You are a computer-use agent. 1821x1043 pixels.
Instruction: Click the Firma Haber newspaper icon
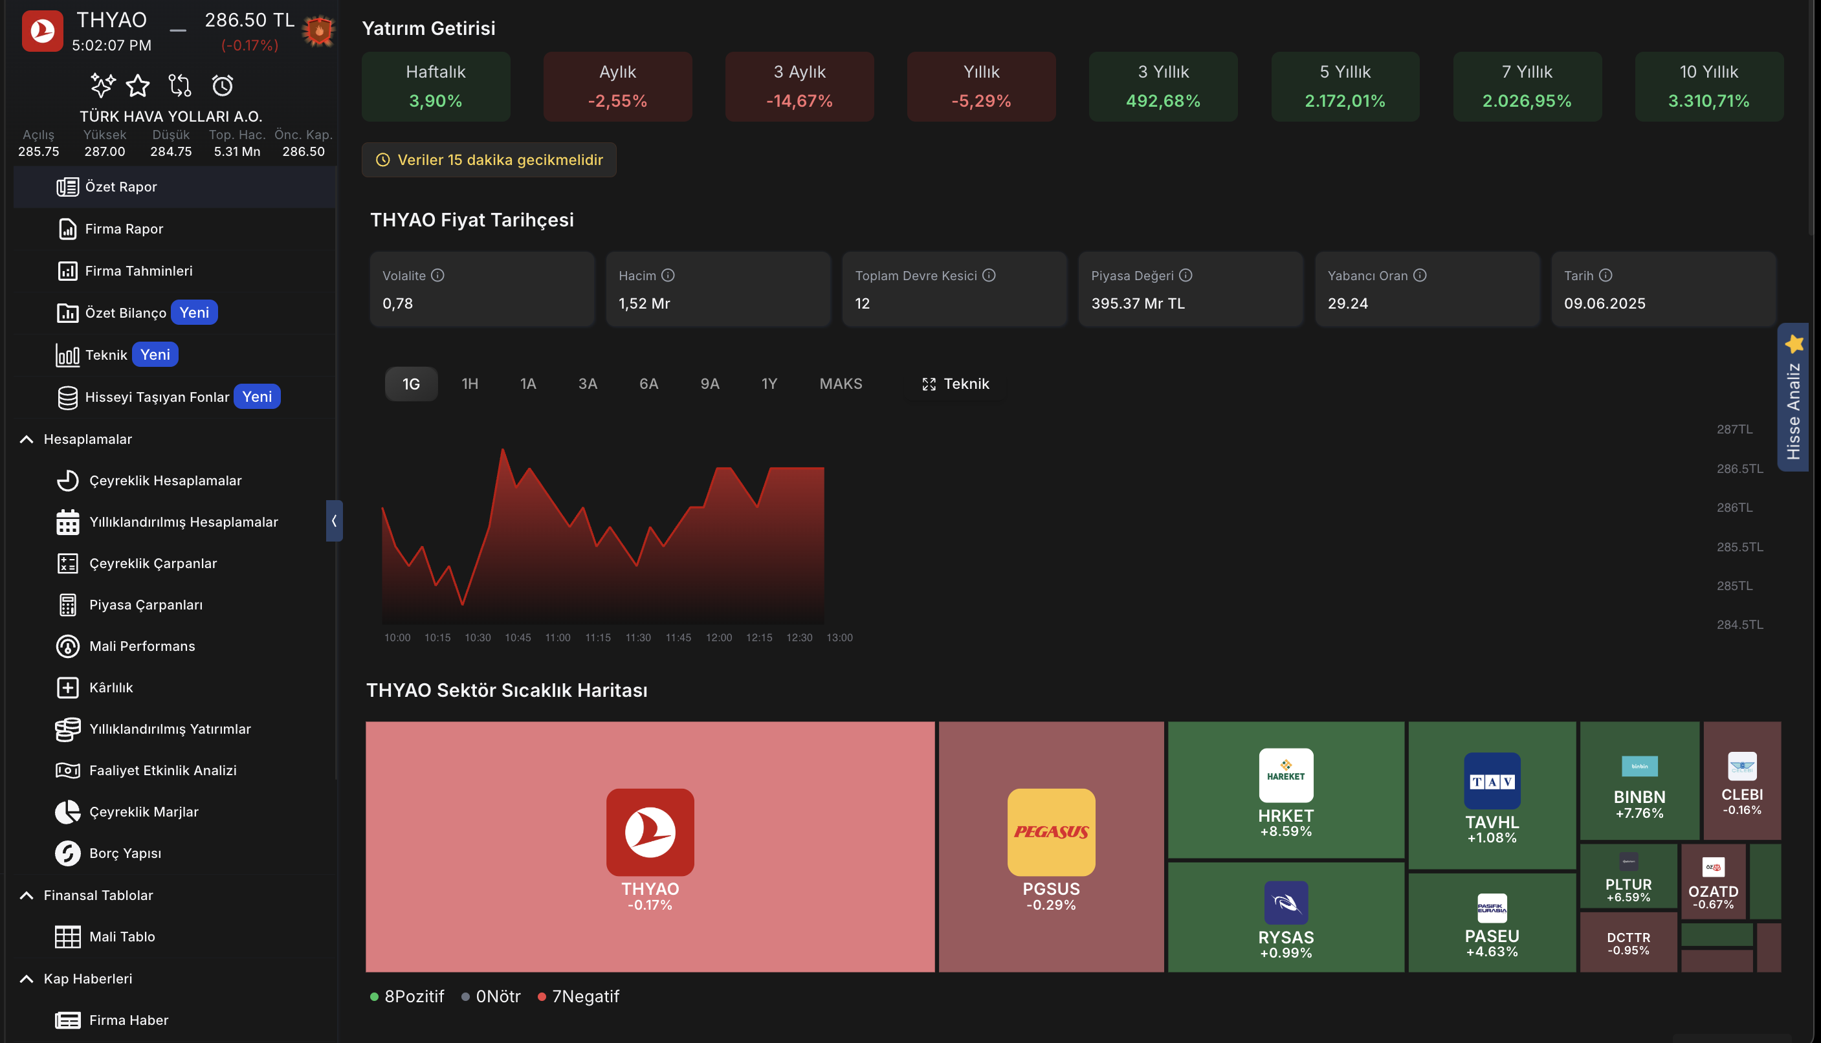(x=68, y=1020)
